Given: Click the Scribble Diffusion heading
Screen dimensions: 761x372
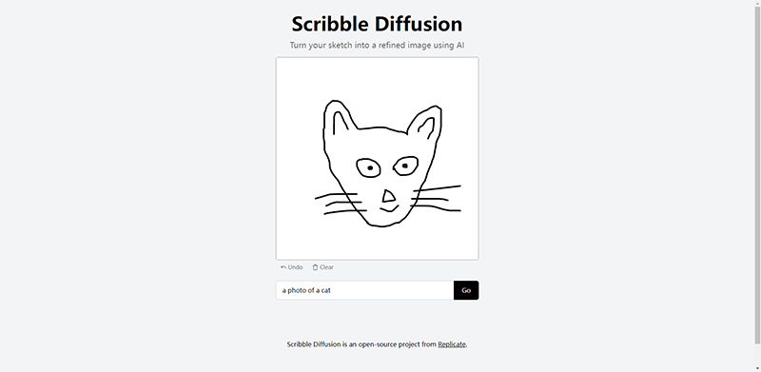Looking at the screenshot, I should coord(377,24).
